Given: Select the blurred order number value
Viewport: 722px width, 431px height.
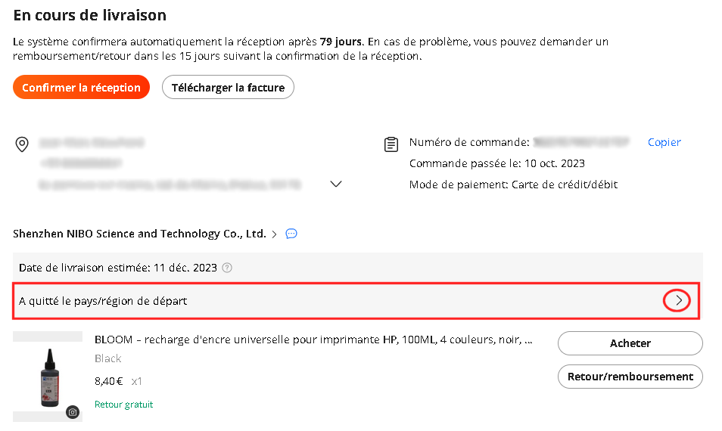Looking at the screenshot, I should pyautogui.click(x=581, y=142).
